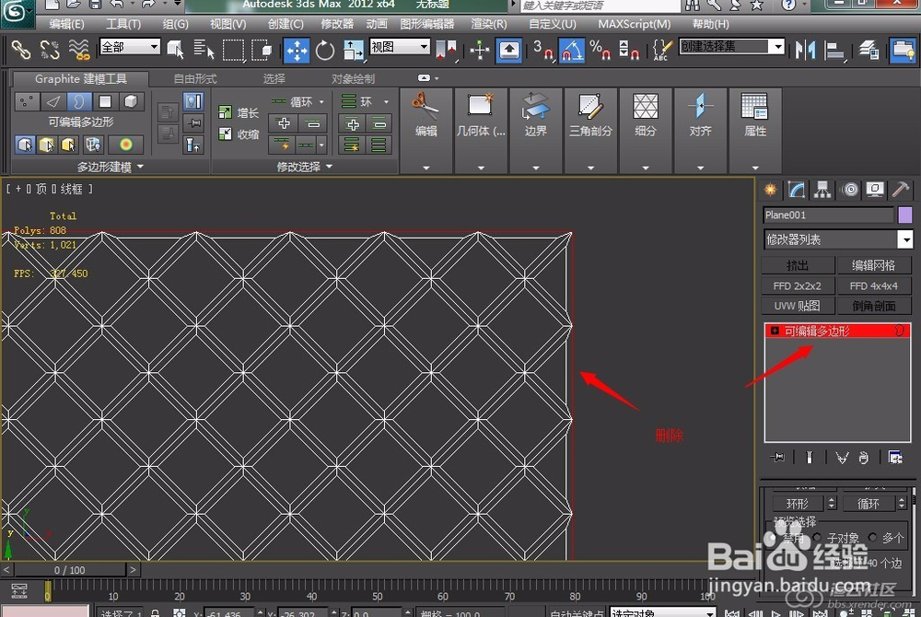Click the 倒角剖面 modifier button
921x617 pixels.
click(x=873, y=306)
